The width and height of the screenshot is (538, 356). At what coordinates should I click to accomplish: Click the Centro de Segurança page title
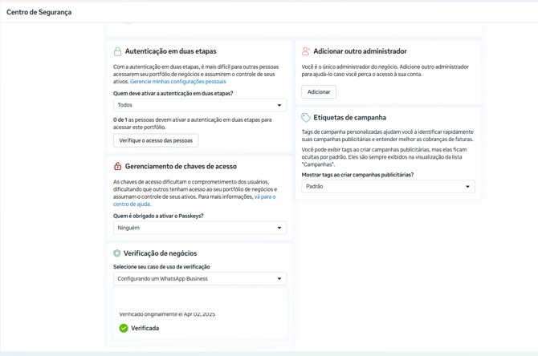39,12
